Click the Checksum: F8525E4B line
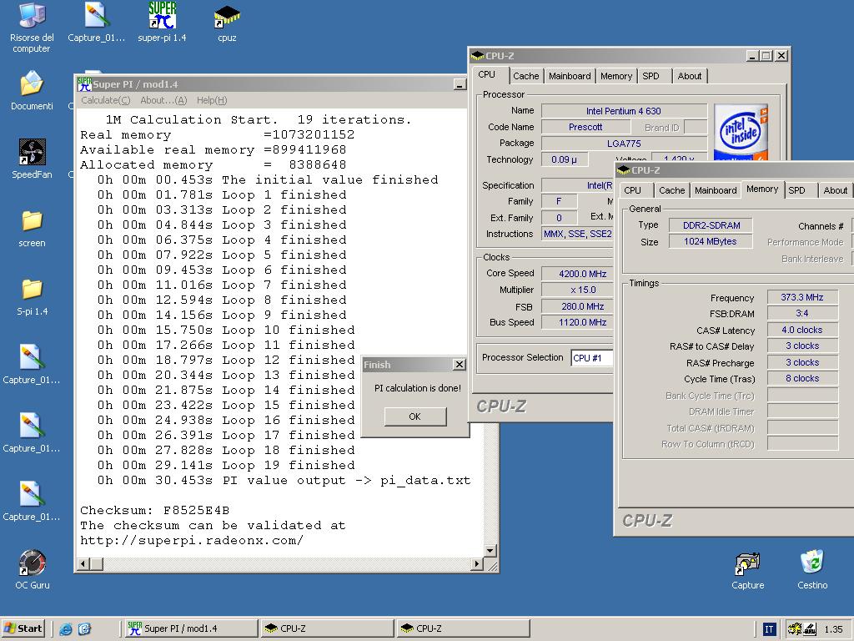 (154, 511)
